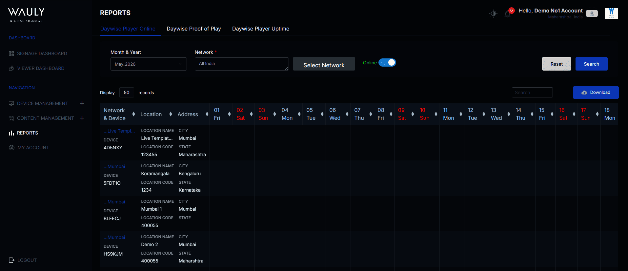Click the Signage Dashboard sidebar icon
Image resolution: width=628 pixels, height=271 pixels.
coord(11,53)
